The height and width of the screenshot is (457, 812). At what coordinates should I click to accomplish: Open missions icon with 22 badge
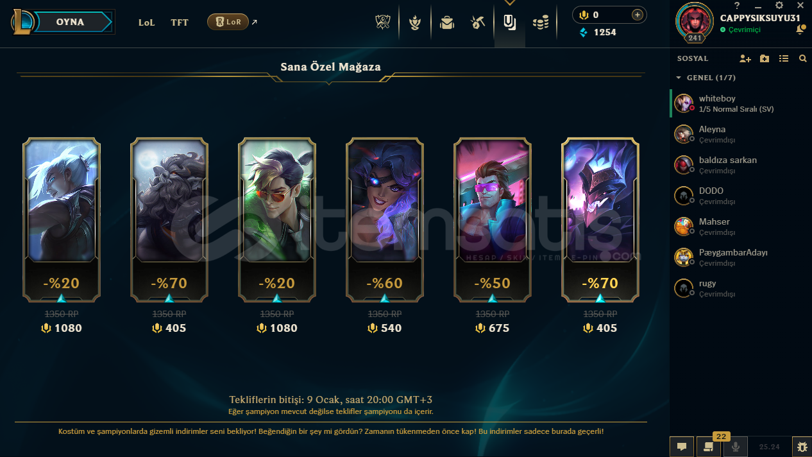tap(709, 447)
